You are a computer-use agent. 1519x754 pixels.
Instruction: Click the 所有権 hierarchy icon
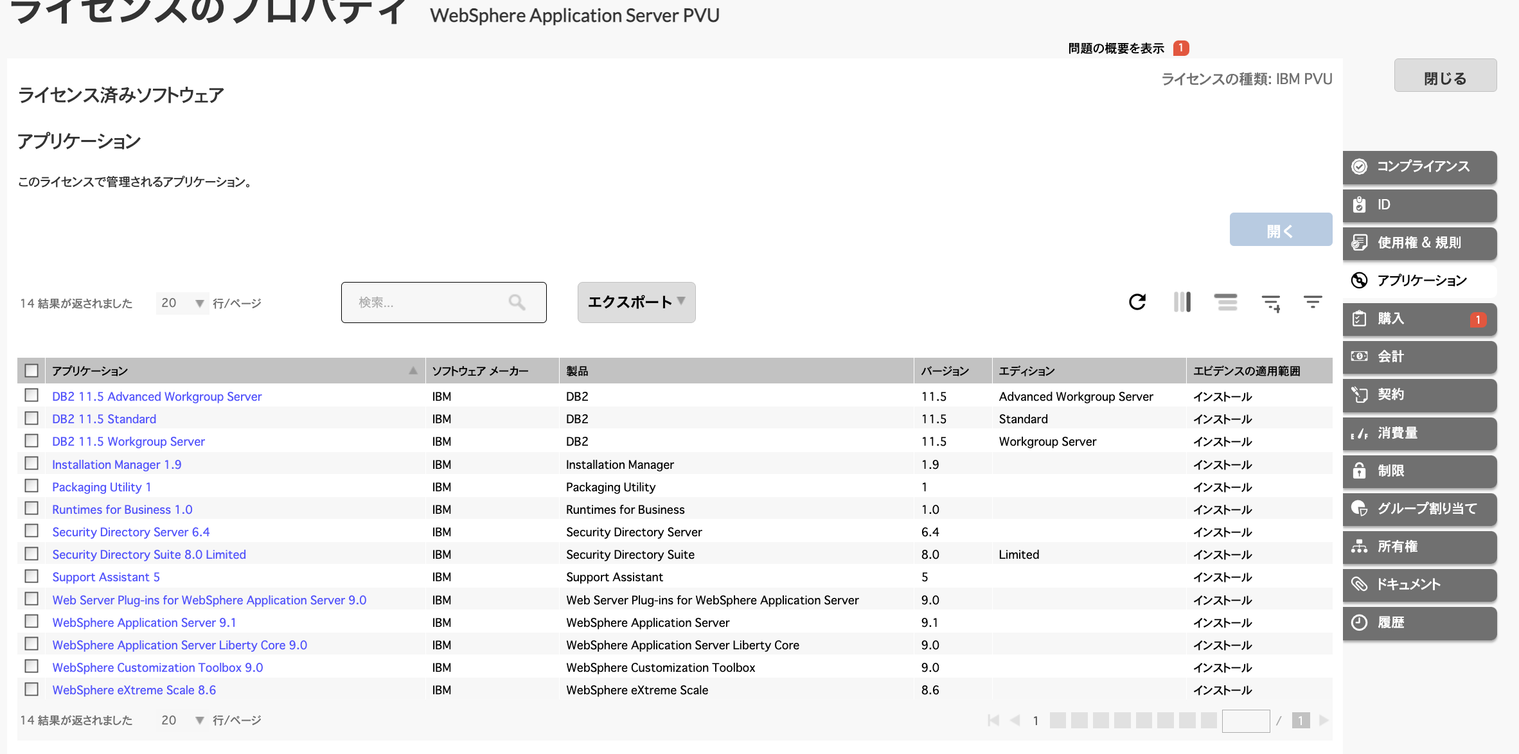coord(1360,547)
